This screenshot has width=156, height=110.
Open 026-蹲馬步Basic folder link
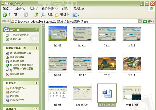tap(18, 88)
